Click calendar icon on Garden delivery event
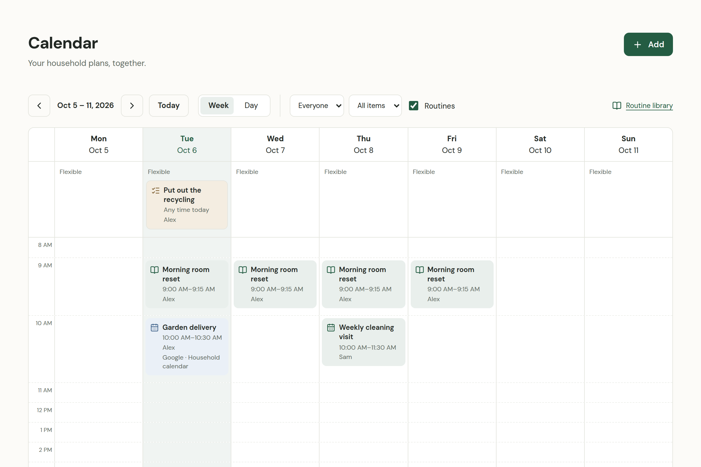The width and height of the screenshot is (701, 467). (155, 327)
